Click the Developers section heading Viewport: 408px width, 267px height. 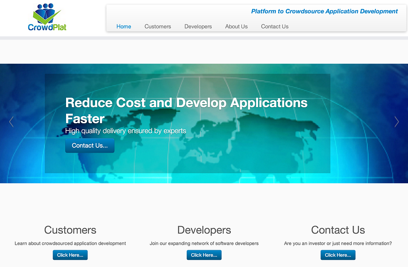(204, 230)
